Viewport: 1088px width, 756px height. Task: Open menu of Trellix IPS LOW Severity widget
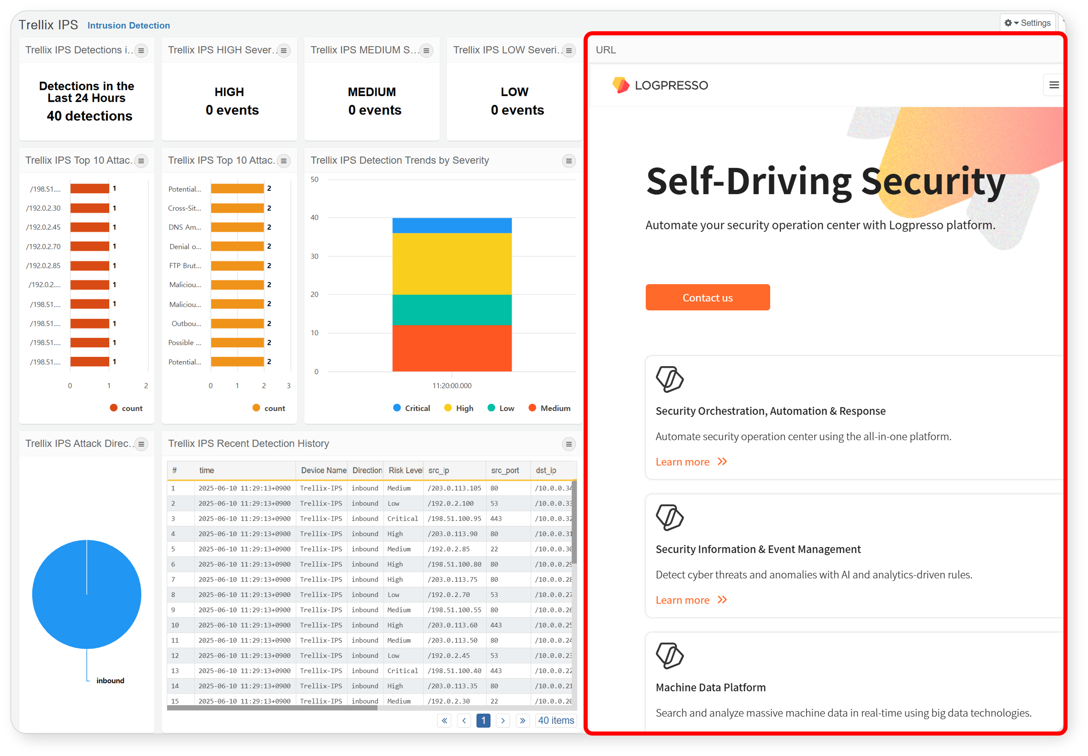(x=569, y=51)
